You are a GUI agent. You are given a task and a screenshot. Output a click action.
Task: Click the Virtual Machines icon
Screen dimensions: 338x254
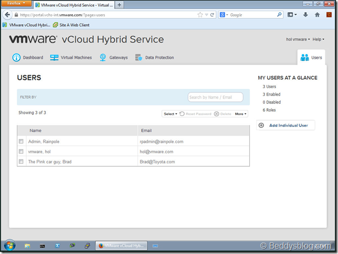point(54,58)
